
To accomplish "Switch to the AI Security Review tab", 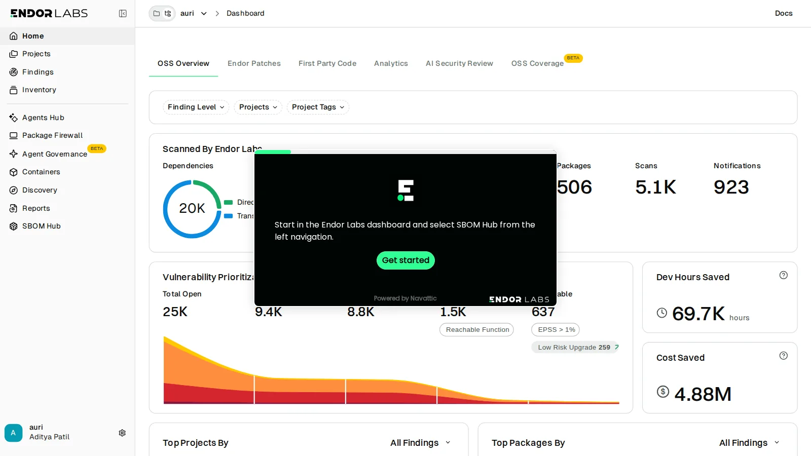I will (459, 63).
